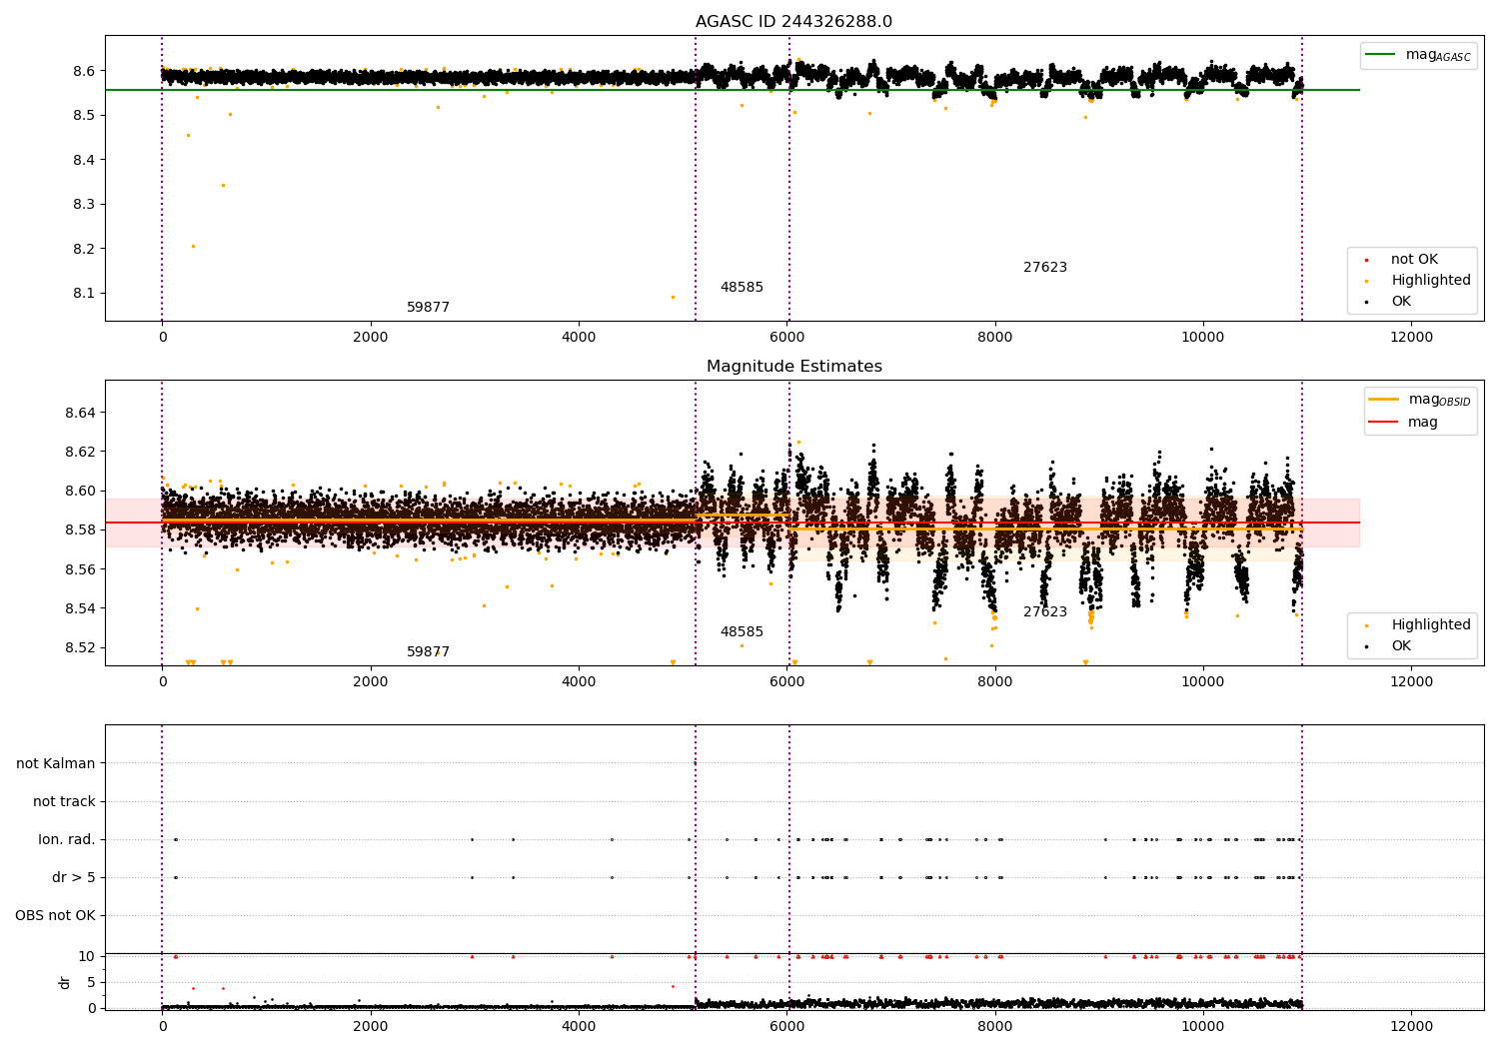Click the 8.64 tick label in middle plot
Image resolution: width=1499 pixels, height=1049 pixels.
[x=81, y=413]
